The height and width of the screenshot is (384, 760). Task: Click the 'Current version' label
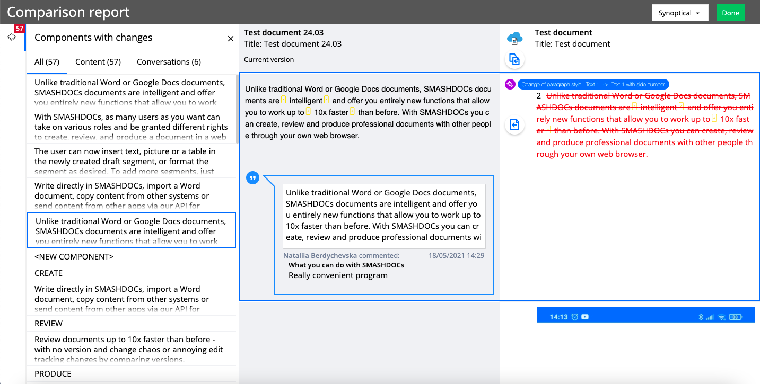[x=269, y=60]
